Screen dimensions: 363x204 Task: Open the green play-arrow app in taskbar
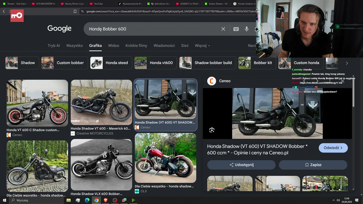click(x=134, y=200)
